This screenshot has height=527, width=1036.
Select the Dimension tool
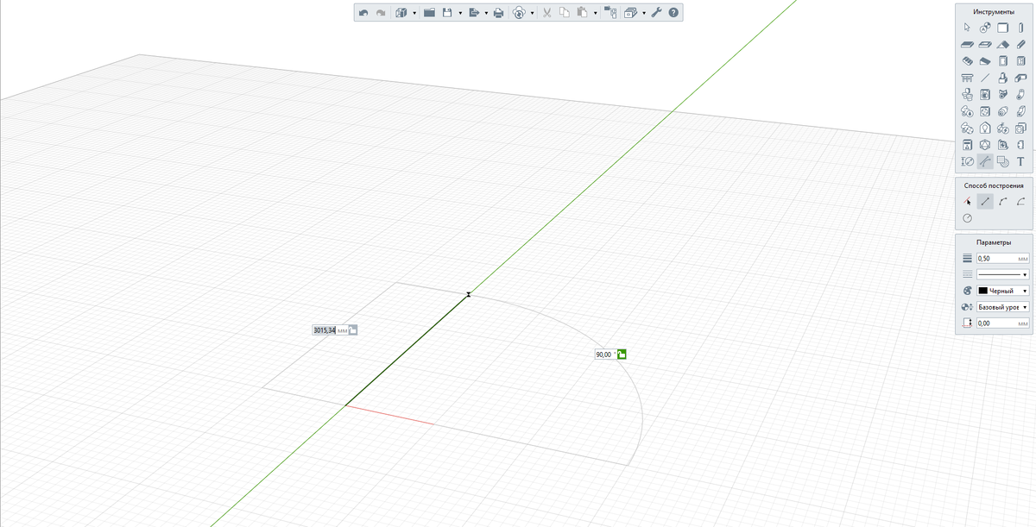click(x=967, y=161)
